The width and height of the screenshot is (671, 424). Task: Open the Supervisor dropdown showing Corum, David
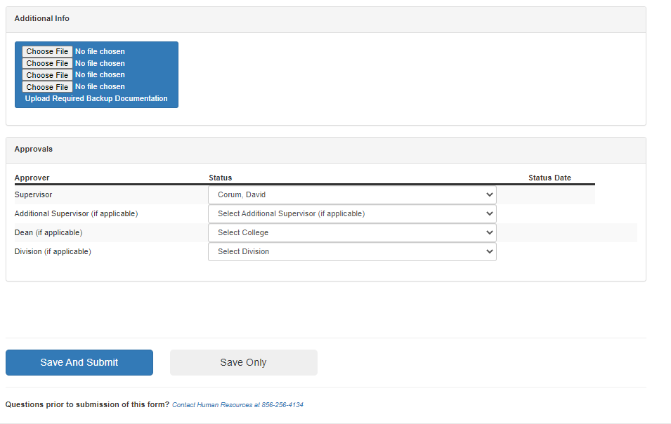pyautogui.click(x=352, y=195)
